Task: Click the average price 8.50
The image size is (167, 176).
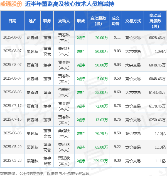Action: click(117, 133)
